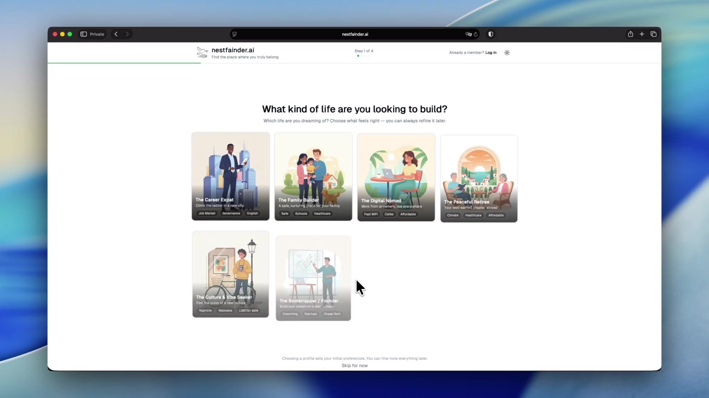The image size is (709, 398).
Task: Click the LGBTQ+ safe tag
Action: (x=249, y=311)
